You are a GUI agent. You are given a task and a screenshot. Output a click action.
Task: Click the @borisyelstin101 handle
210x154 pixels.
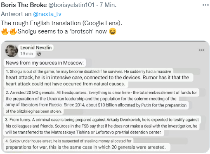pyautogui.click(x=71, y=5)
